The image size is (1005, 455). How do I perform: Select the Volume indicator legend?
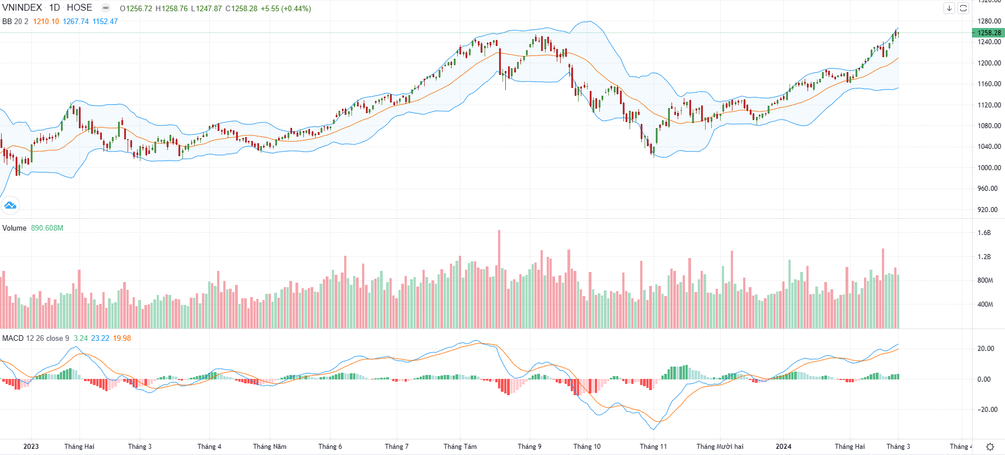click(15, 228)
